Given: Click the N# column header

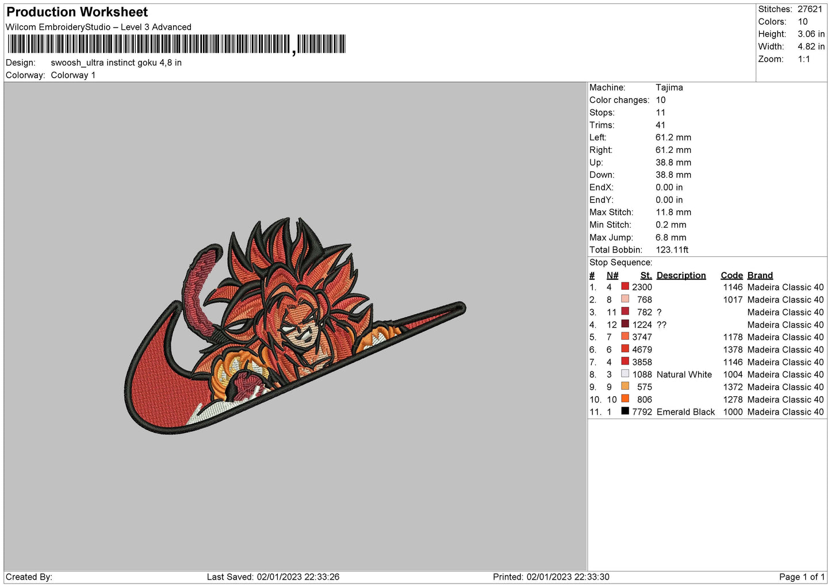Looking at the screenshot, I should click(x=612, y=275).
